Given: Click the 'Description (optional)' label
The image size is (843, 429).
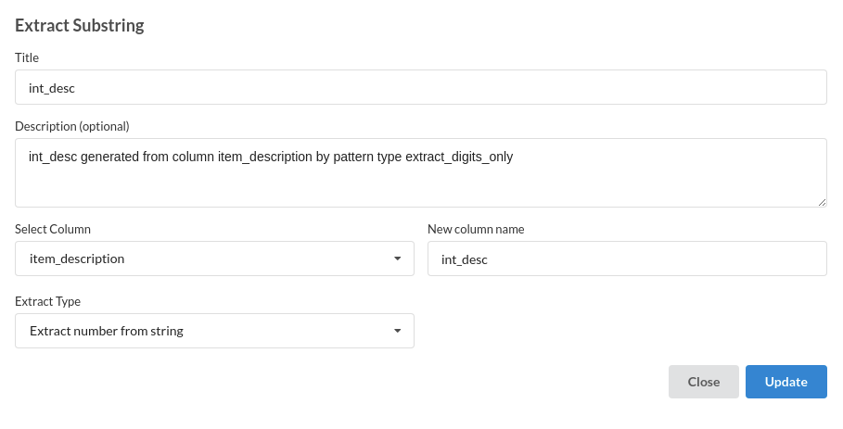Looking at the screenshot, I should (x=72, y=126).
